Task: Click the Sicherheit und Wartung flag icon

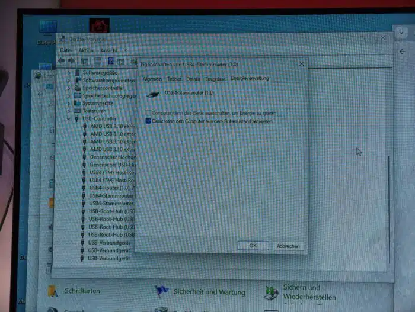Action: coord(162,292)
